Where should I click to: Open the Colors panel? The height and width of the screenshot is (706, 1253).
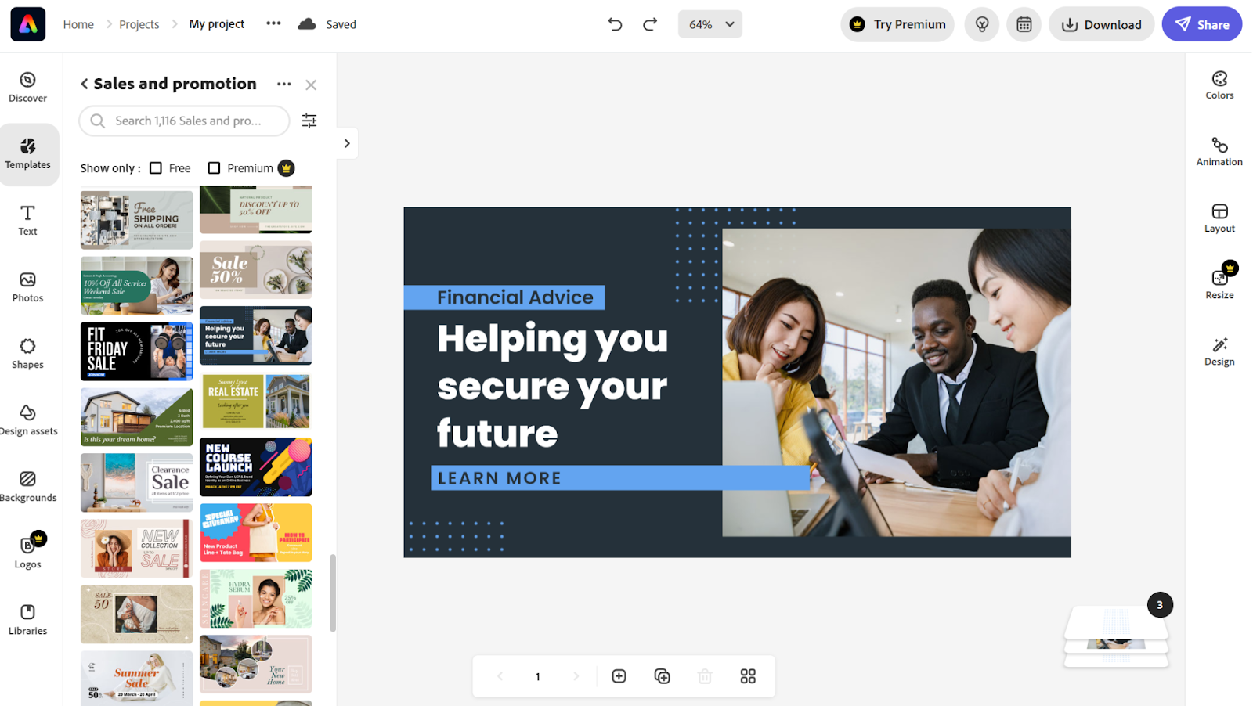coord(1219,85)
